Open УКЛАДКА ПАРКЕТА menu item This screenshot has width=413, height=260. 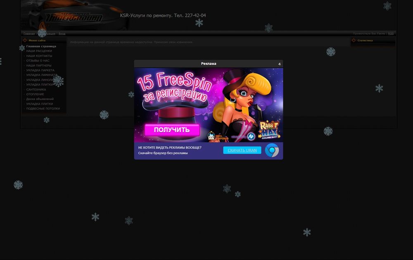(x=40, y=70)
